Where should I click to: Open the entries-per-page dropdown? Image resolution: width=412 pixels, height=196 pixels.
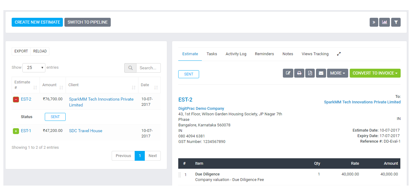click(x=34, y=68)
